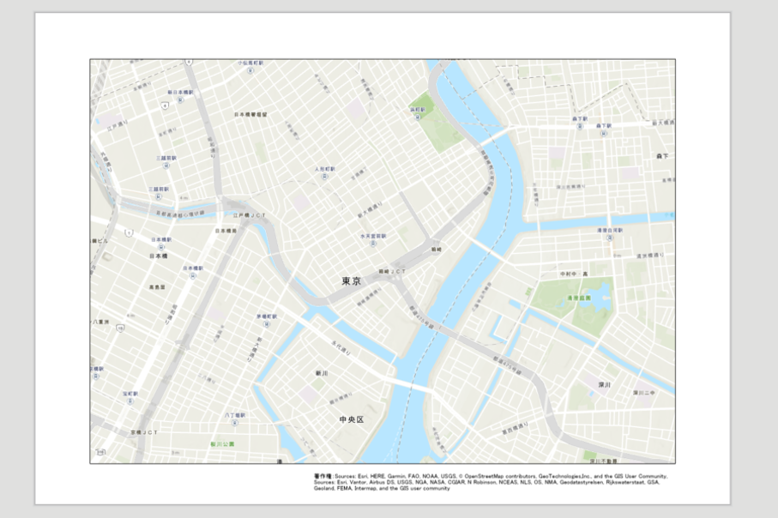Click the 茅場町駅 station icon
Screen dimensions: 778x518
click(267, 324)
